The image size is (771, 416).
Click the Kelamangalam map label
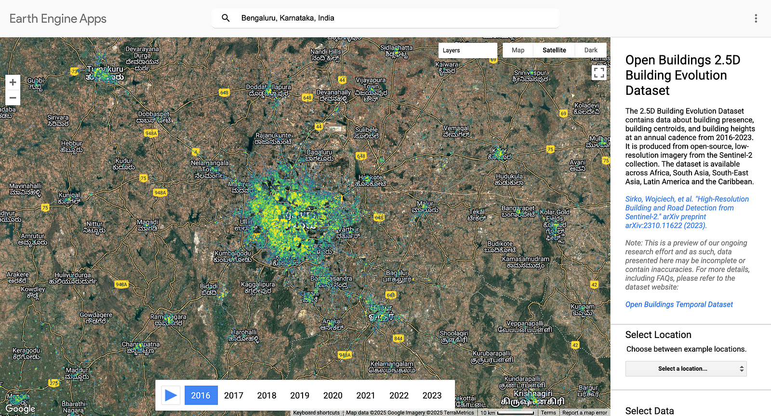coord(392,367)
